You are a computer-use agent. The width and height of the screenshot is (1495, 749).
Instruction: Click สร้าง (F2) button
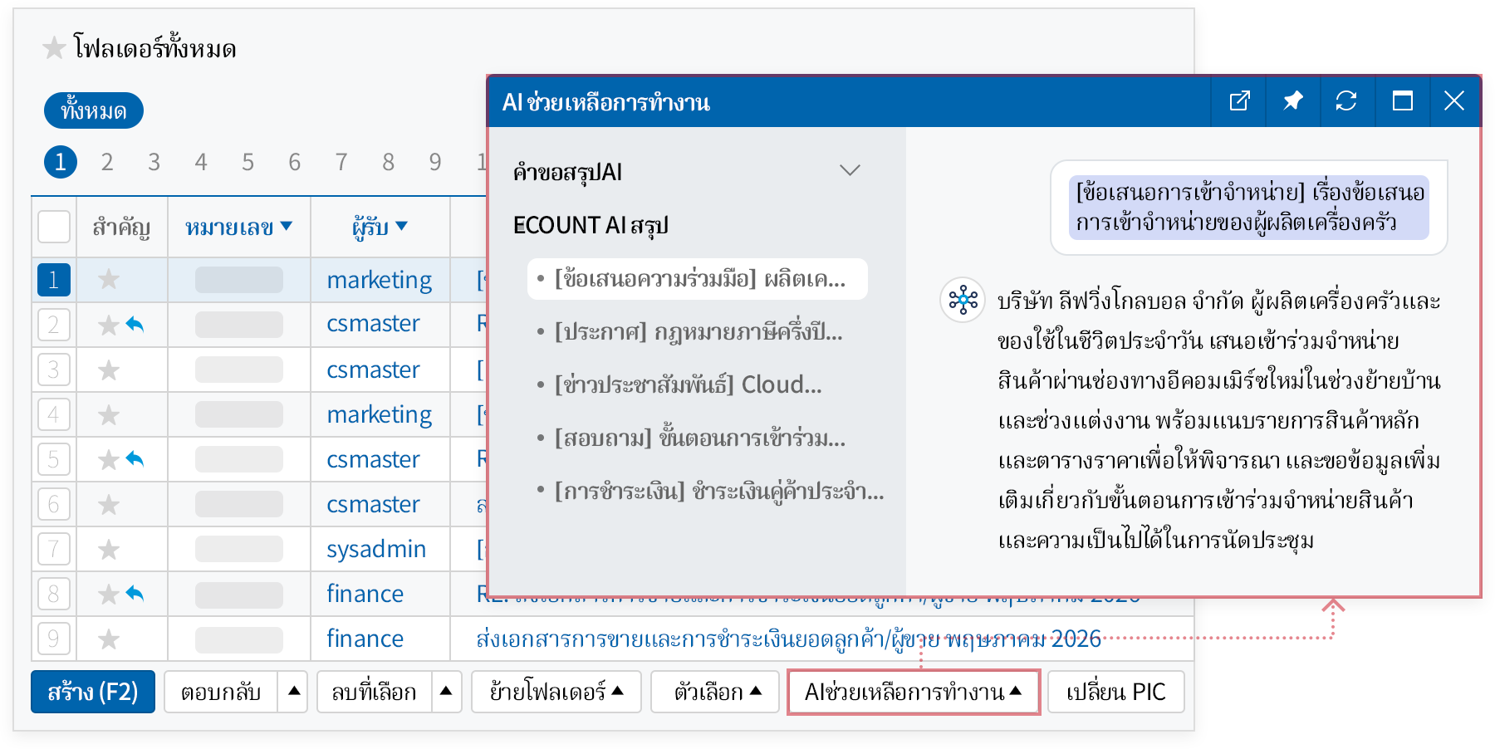click(93, 692)
